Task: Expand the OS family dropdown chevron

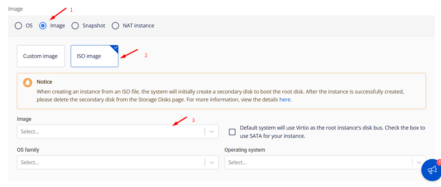Action: [x=211, y=163]
